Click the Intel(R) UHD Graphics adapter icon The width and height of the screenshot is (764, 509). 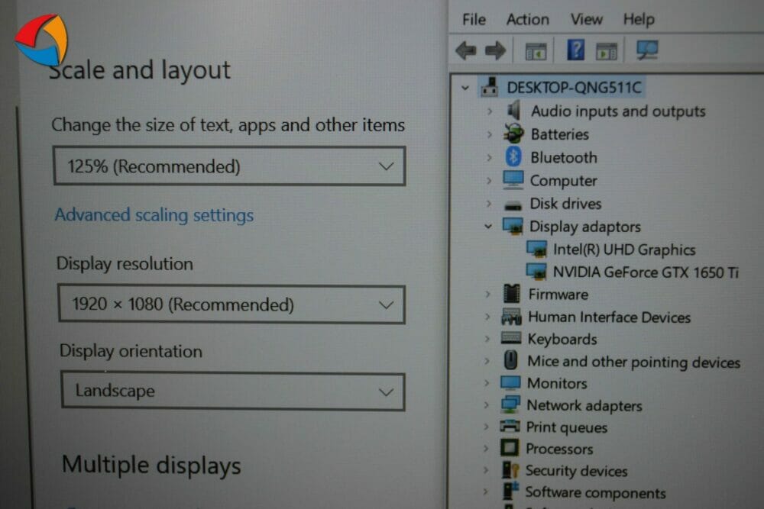click(536, 249)
